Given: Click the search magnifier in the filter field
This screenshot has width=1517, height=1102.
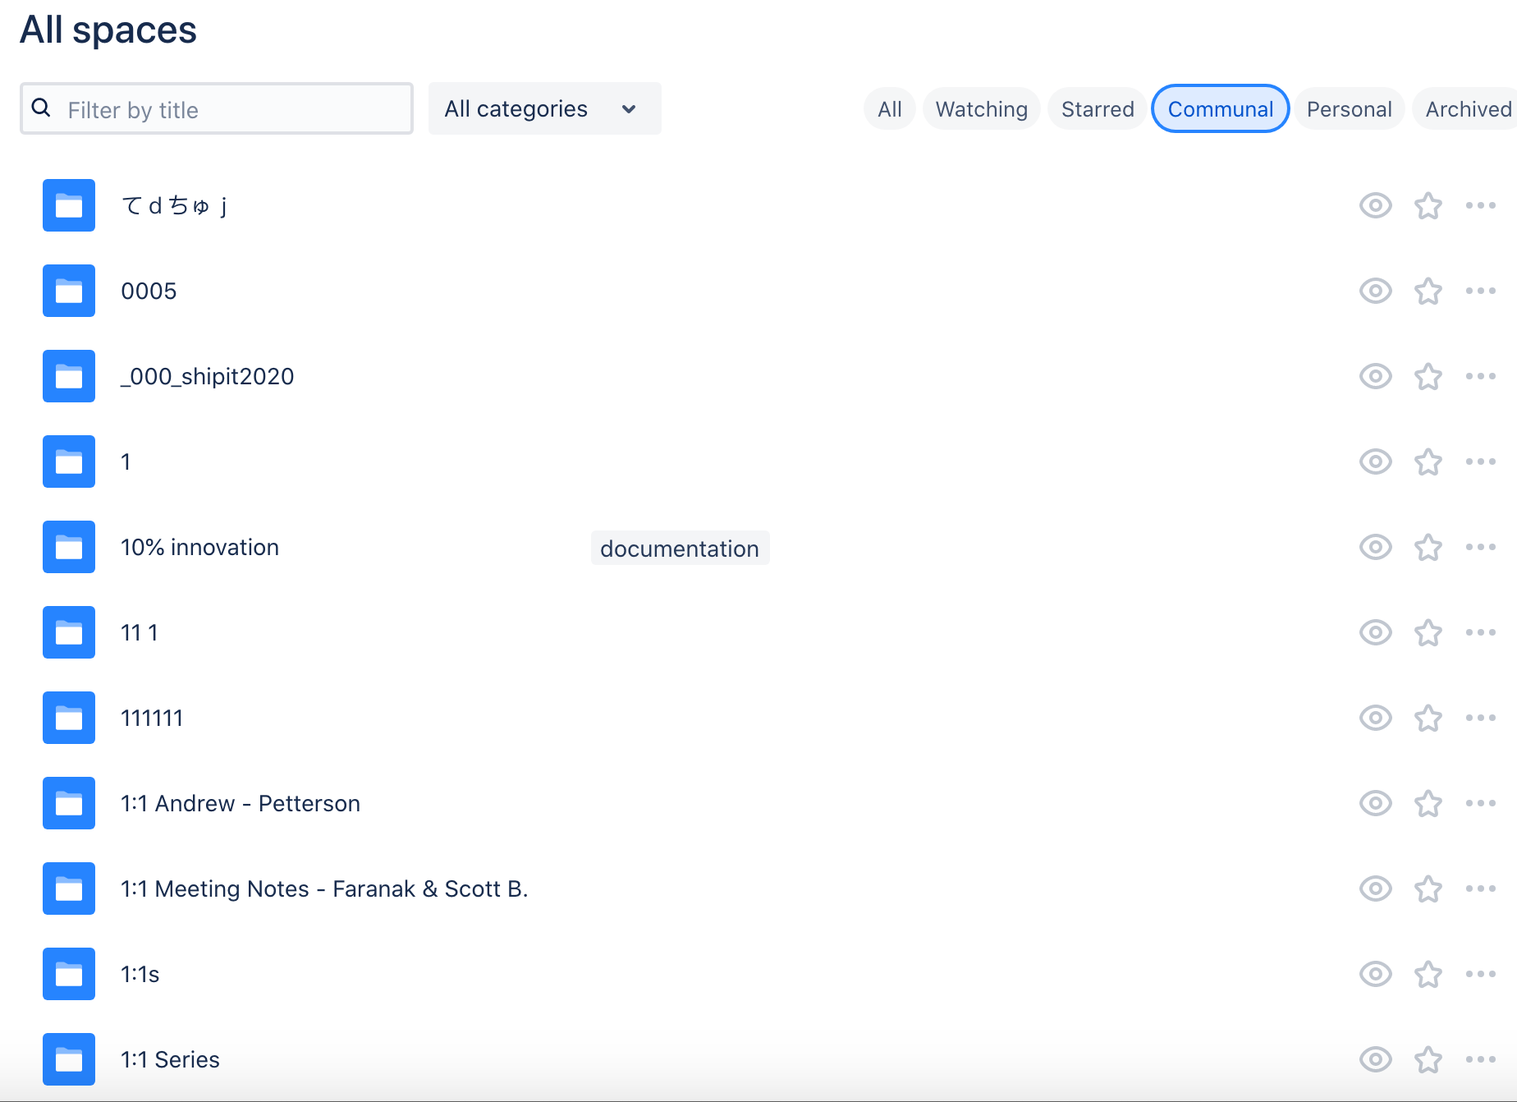Looking at the screenshot, I should pos(42,108).
